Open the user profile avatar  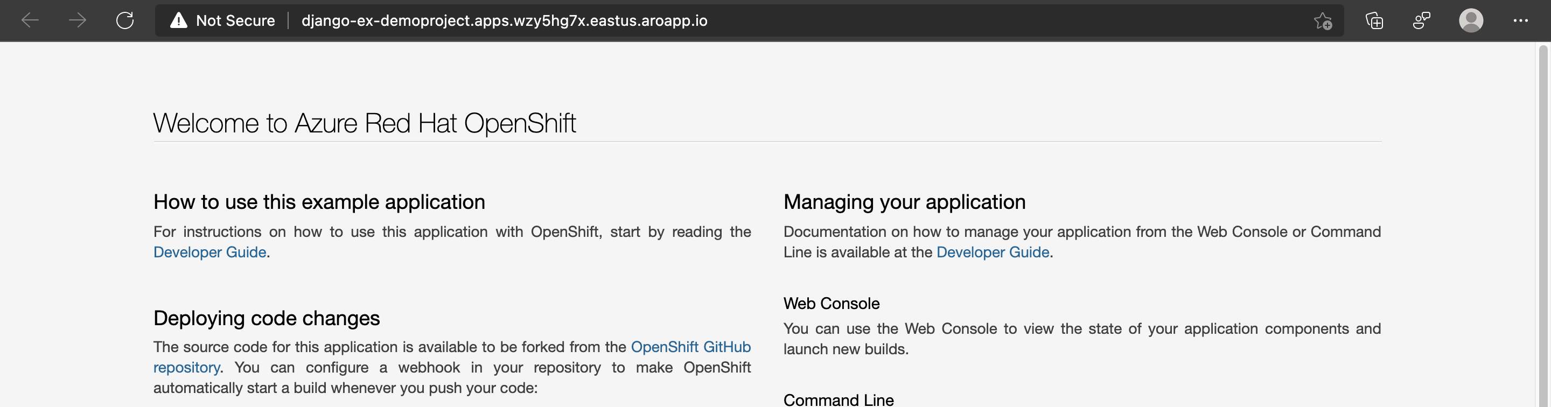pyautogui.click(x=1470, y=20)
